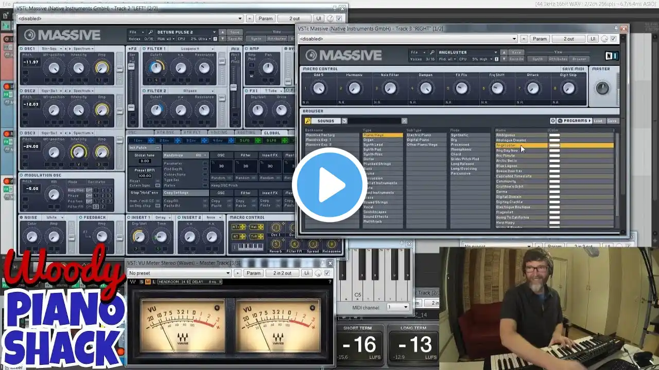Image resolution: width=659 pixels, height=370 pixels.
Task: Click the SAVE MIDI button
Action: coord(573,69)
